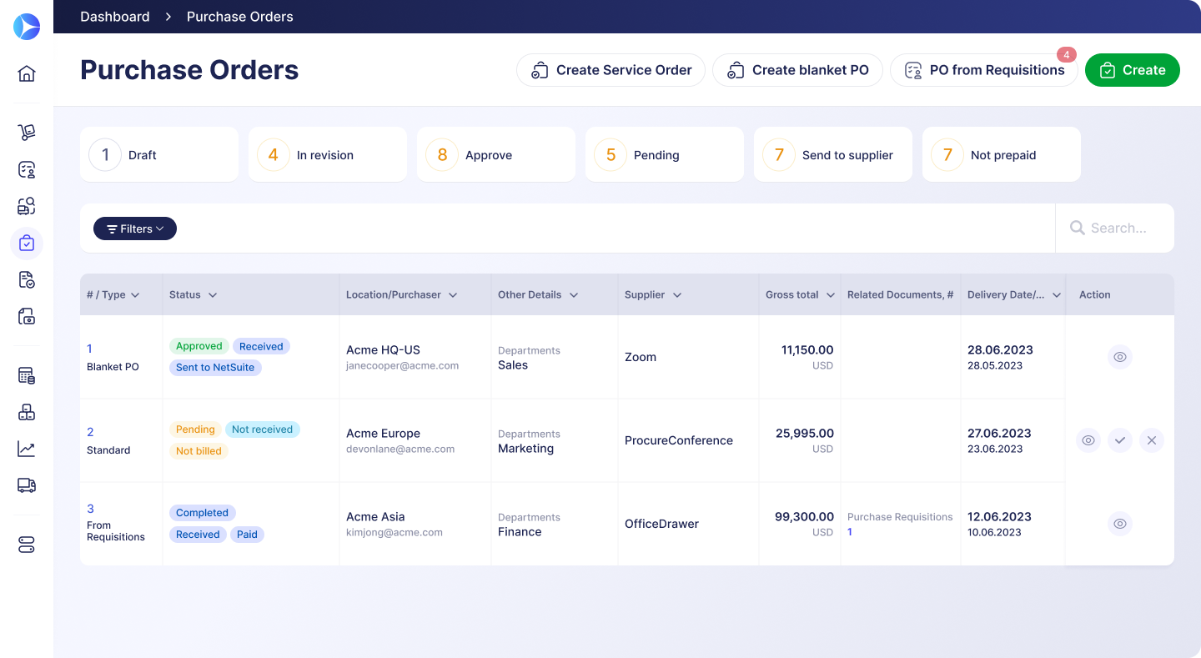Open the analytics chart sidebar icon

point(27,449)
